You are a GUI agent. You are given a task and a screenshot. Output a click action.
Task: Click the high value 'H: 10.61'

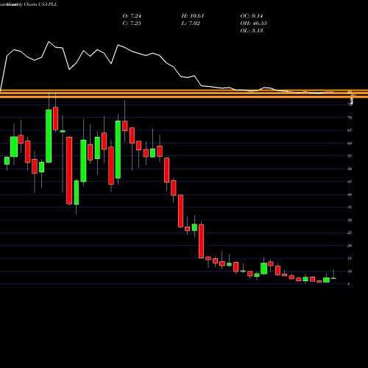(x=193, y=16)
